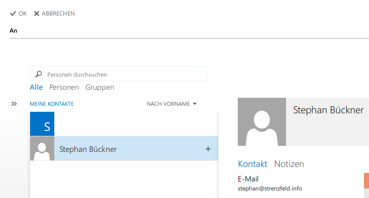
Task: Switch to the Alle filter tab
Action: coord(36,87)
